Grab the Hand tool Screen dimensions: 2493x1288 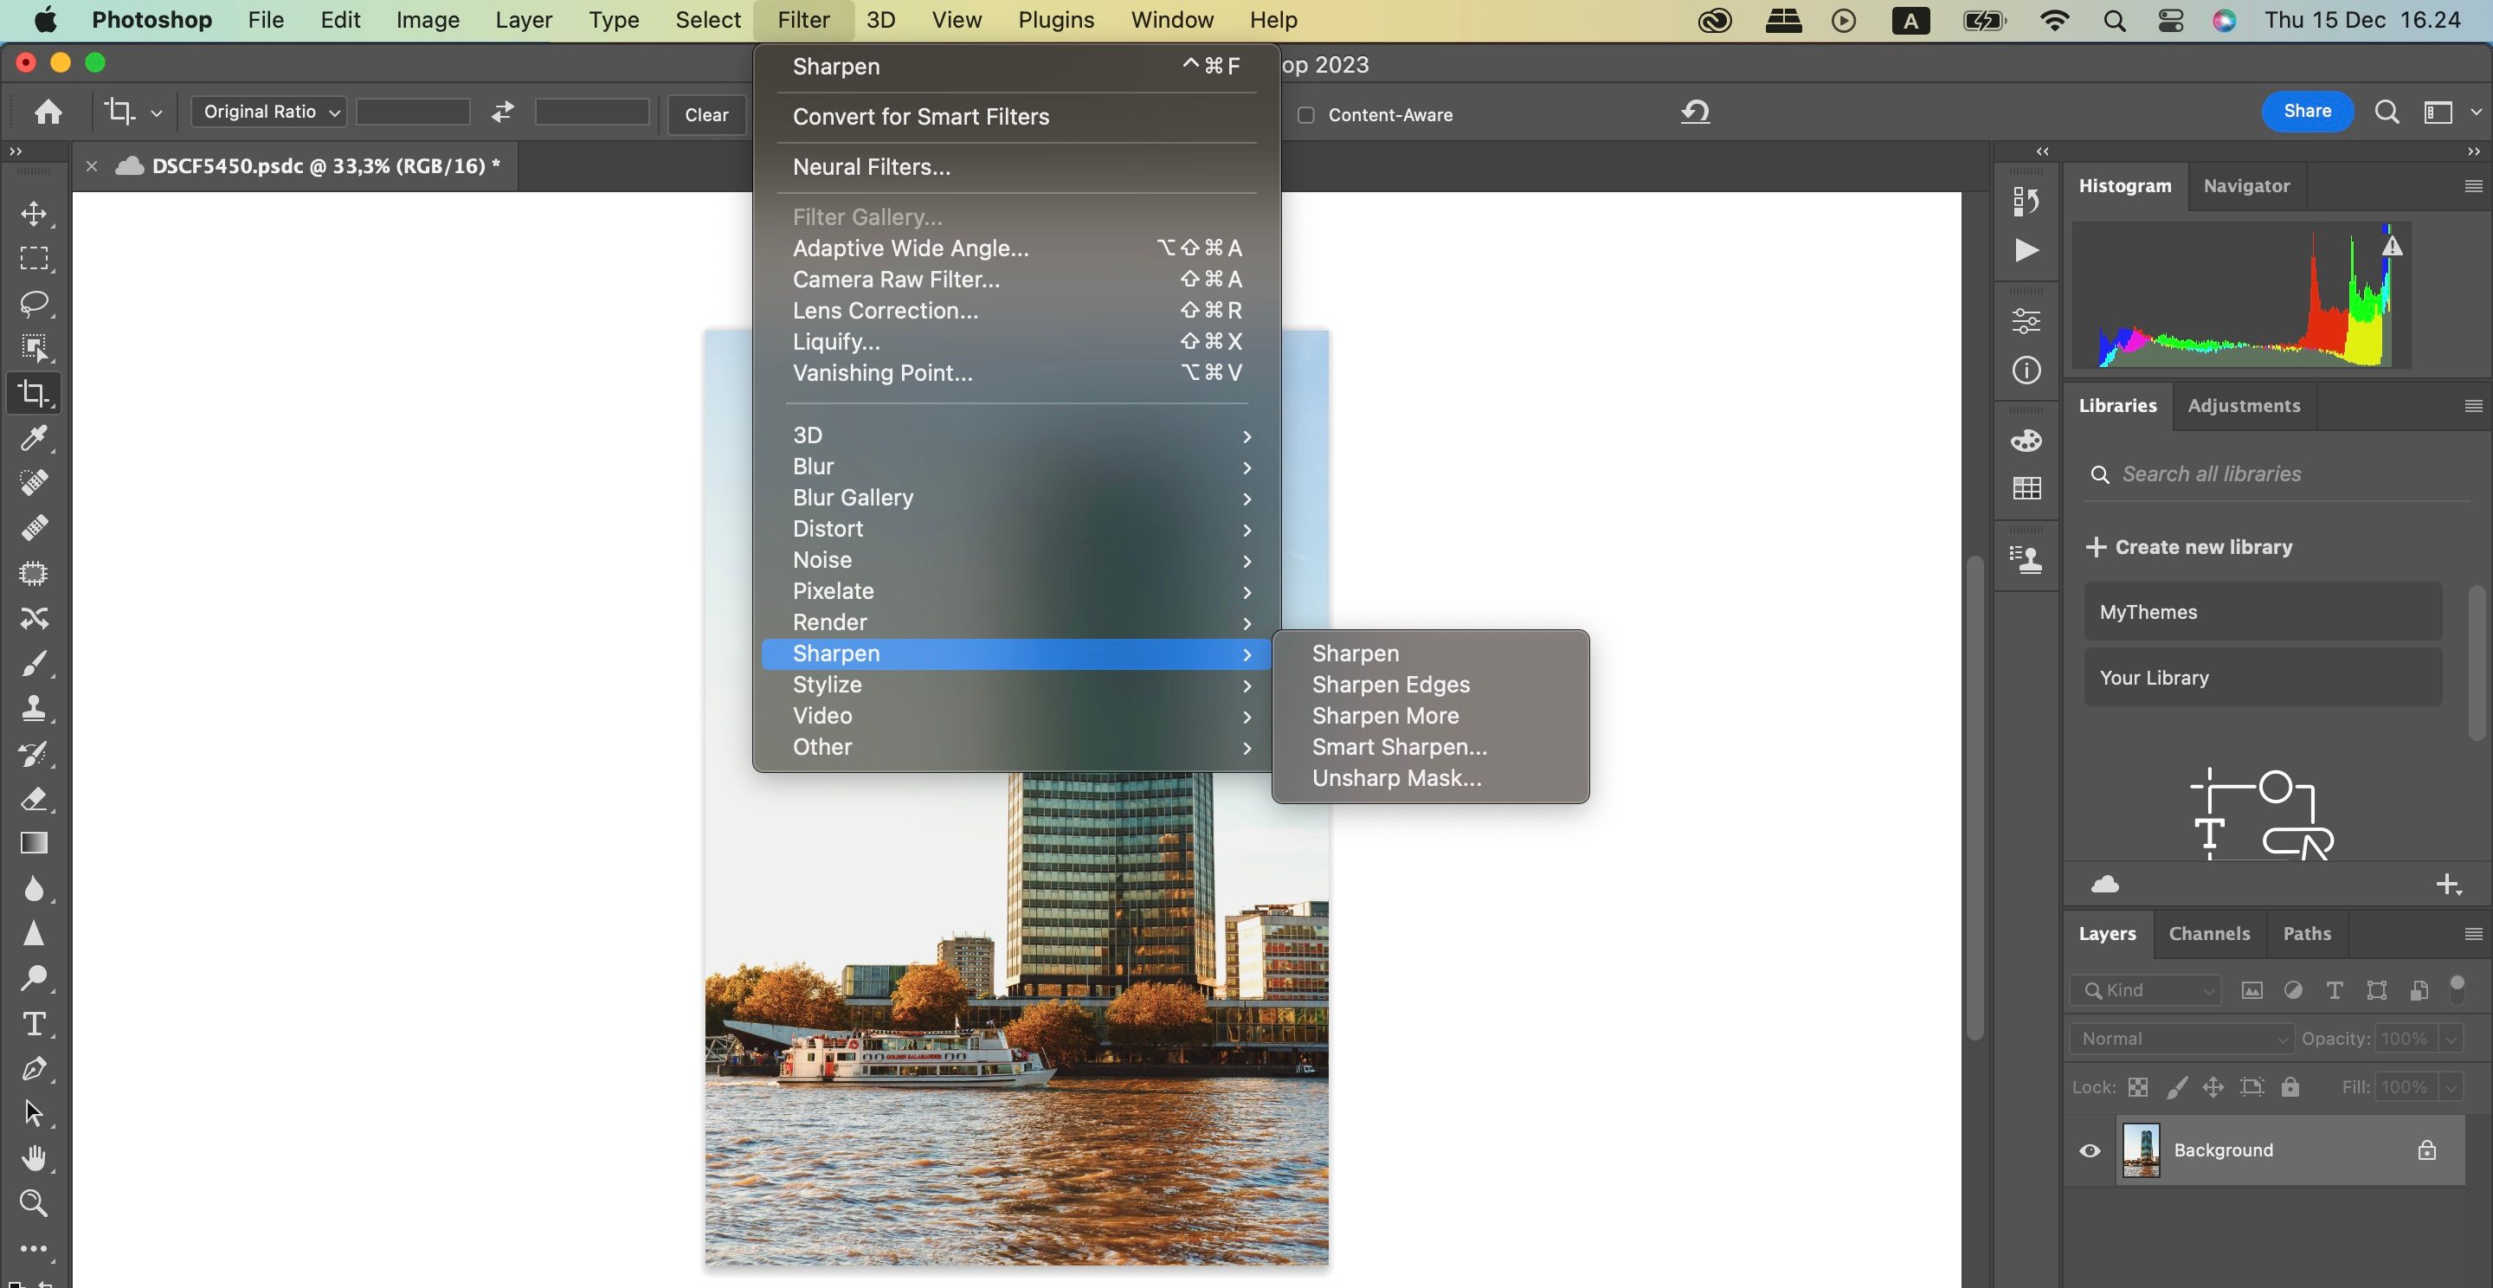(x=35, y=1159)
